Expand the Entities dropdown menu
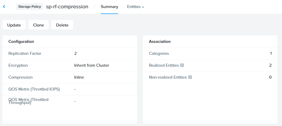This screenshot has height=126, width=282. [135, 7]
